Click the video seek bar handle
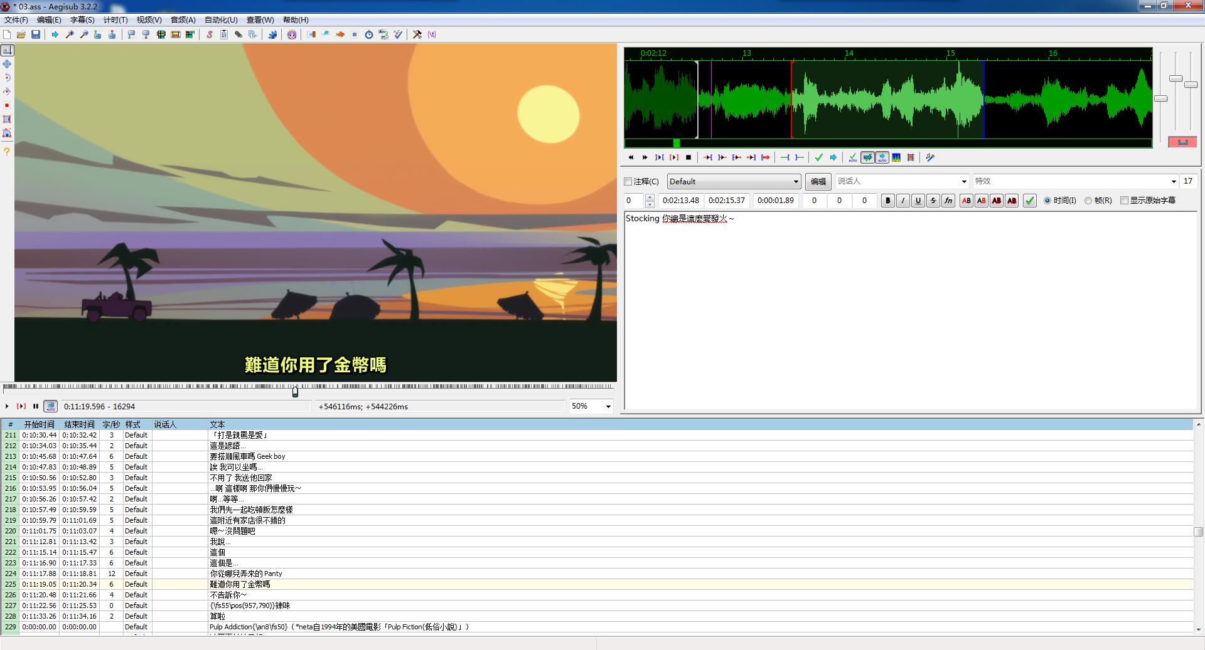 tap(295, 391)
